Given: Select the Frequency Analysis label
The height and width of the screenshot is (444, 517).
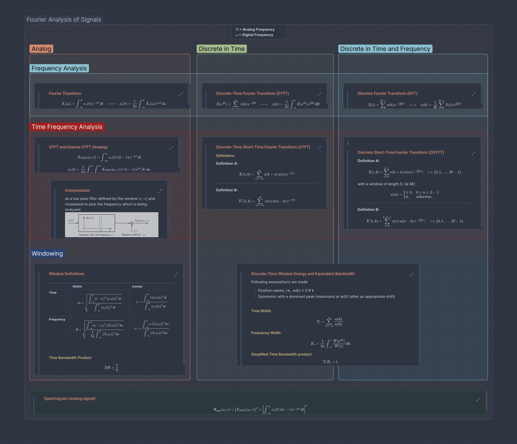Looking at the screenshot, I should pos(59,68).
